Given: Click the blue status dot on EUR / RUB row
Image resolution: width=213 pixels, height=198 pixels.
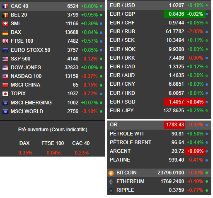Looking at the screenshot, I should coord(207,32).
